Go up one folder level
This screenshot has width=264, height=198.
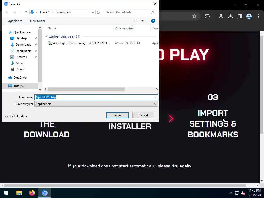pos(26,12)
